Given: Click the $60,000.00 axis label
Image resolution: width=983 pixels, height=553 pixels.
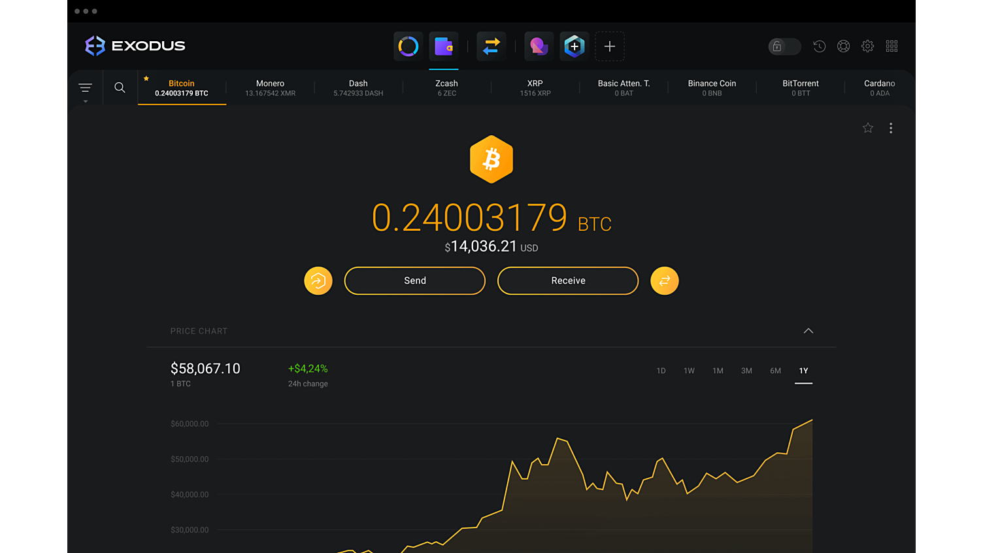Looking at the screenshot, I should 190,424.
